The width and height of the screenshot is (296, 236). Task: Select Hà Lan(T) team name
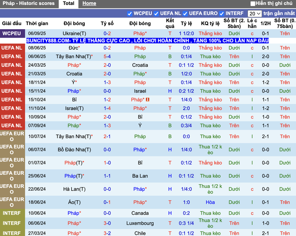[x=74, y=189]
